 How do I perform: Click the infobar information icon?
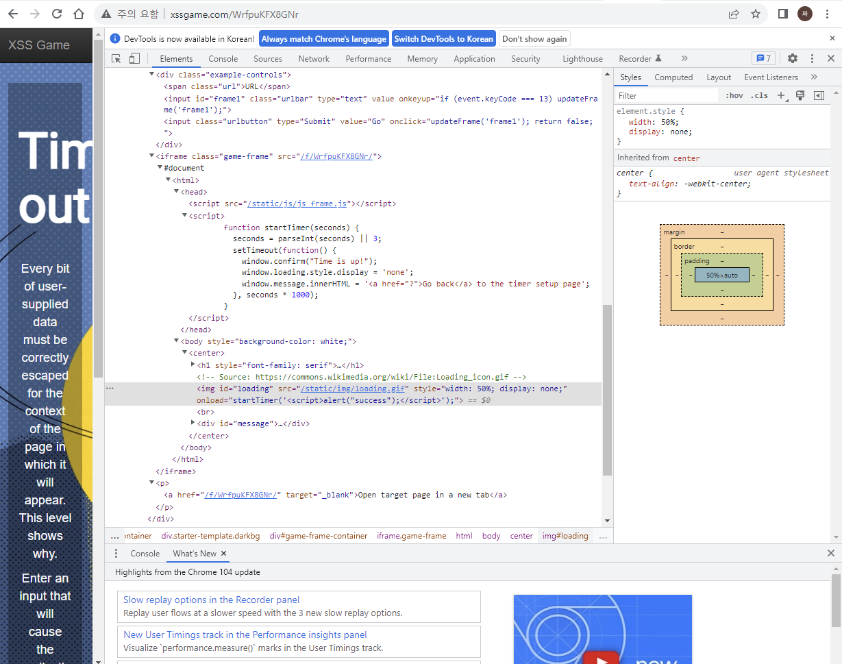click(115, 39)
